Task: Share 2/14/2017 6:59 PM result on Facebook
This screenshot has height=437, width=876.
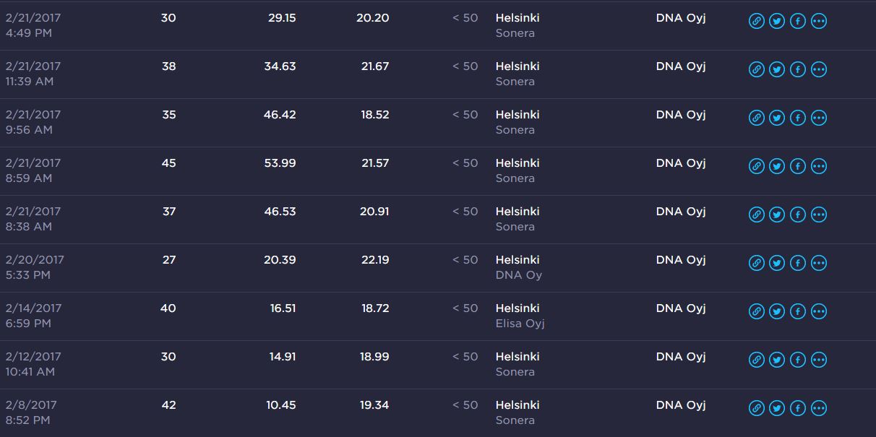Action: point(798,311)
